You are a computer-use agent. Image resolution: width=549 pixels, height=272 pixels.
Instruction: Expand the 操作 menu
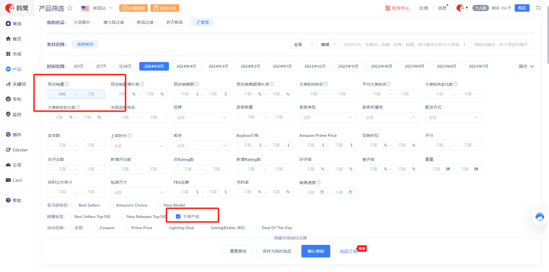(x=526, y=66)
